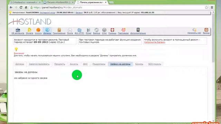Select the 'Заявки на домены' tab
Viewport: 221px width, 124px height.
click(120, 64)
